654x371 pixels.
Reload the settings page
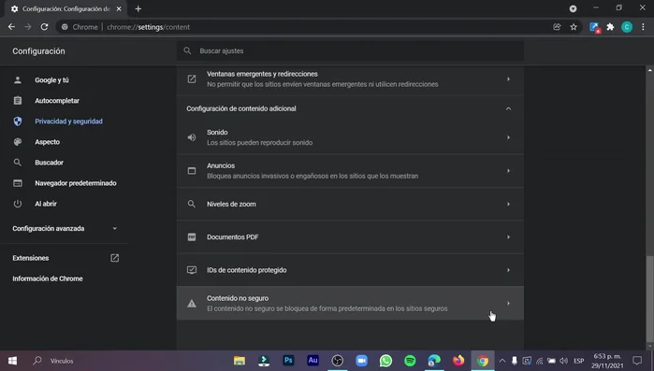pos(44,27)
